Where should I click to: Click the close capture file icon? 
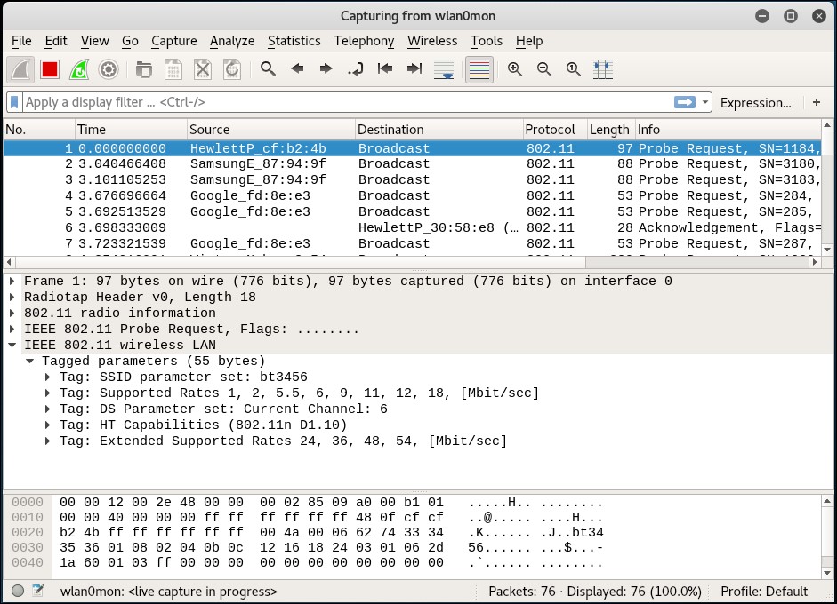click(202, 69)
